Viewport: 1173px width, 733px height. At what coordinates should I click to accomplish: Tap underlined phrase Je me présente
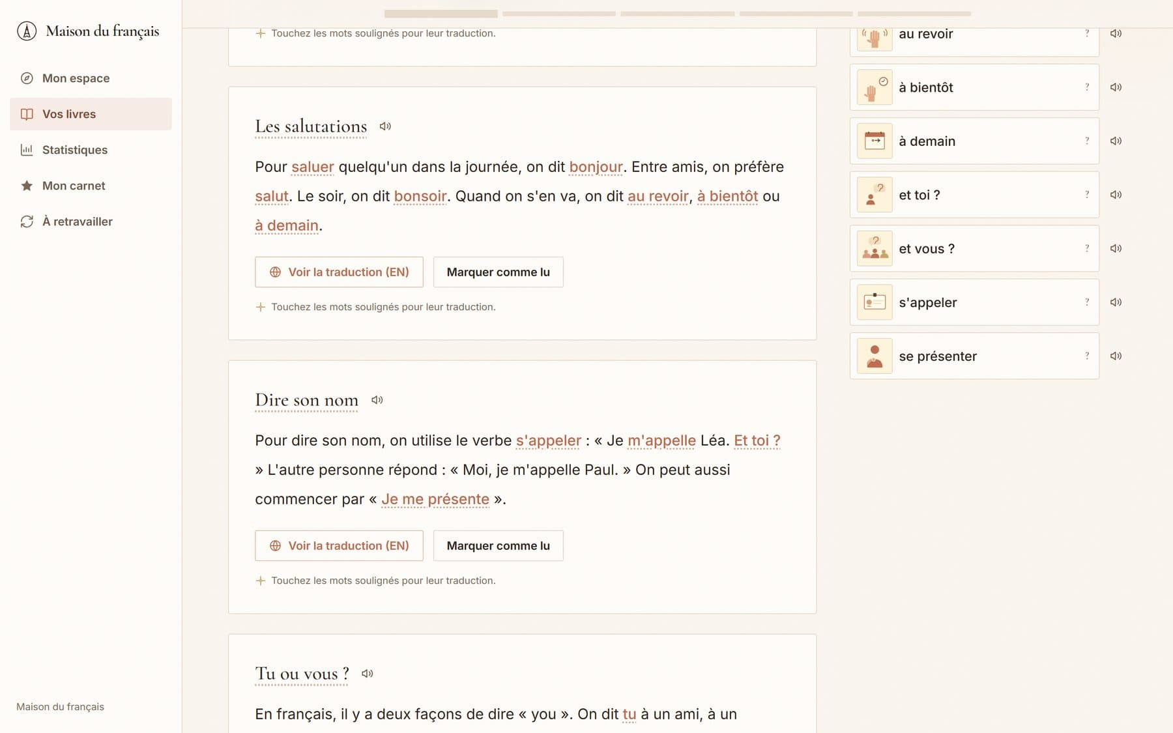pyautogui.click(x=435, y=499)
